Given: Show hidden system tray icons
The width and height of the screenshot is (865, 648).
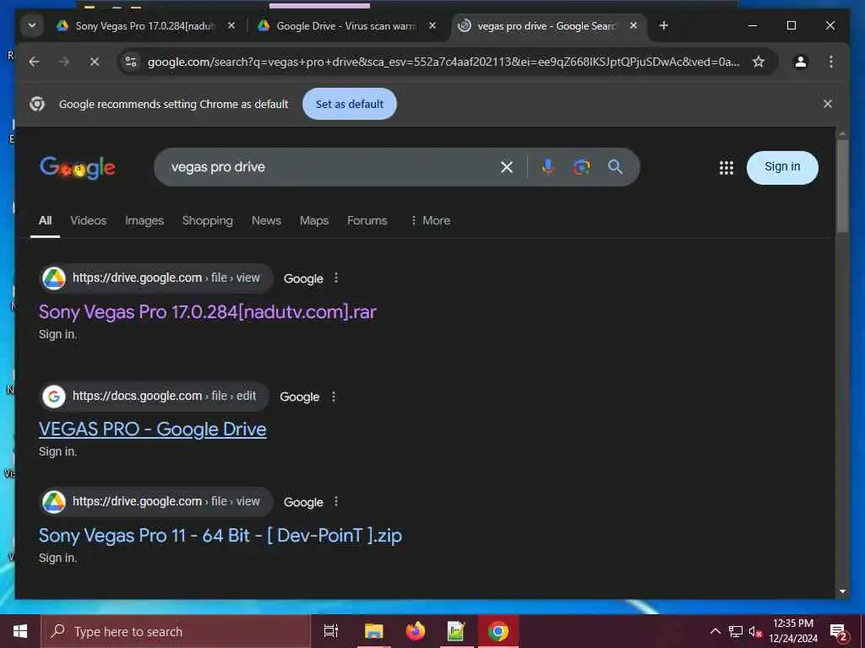Looking at the screenshot, I should point(715,631).
